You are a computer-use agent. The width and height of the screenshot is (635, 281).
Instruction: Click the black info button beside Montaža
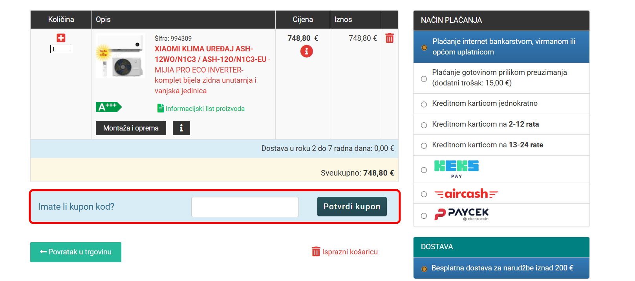click(181, 128)
